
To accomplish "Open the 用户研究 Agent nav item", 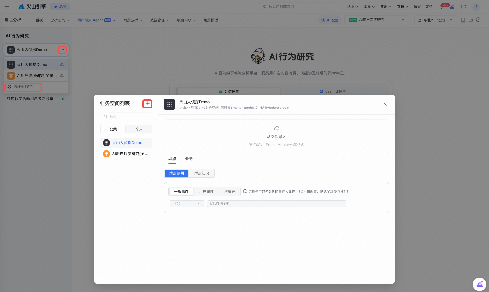I will point(96,20).
